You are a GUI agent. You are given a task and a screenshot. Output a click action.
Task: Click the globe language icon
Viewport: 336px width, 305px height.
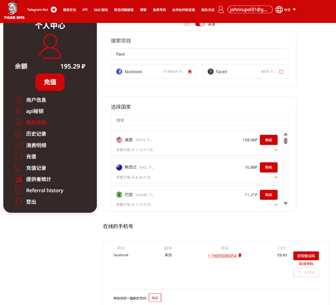tap(279, 9)
